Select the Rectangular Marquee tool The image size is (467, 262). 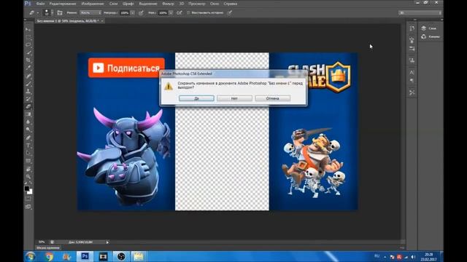(x=28, y=37)
